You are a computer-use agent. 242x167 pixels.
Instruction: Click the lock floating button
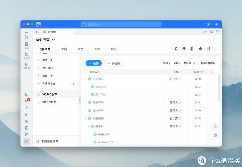pos(215,126)
